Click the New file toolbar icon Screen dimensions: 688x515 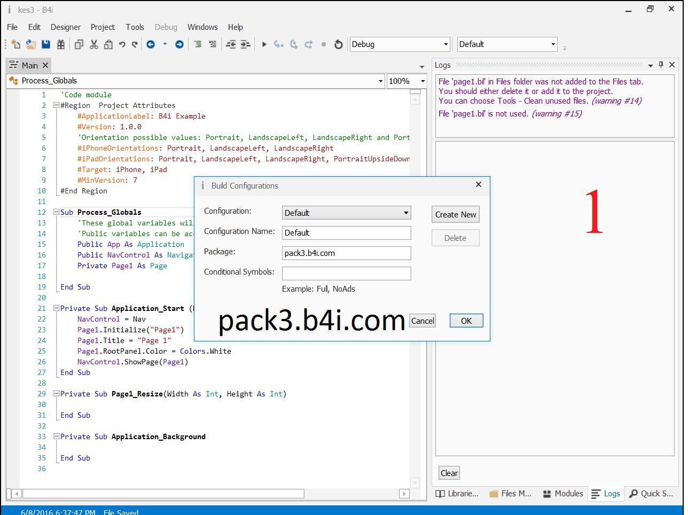tap(15, 44)
